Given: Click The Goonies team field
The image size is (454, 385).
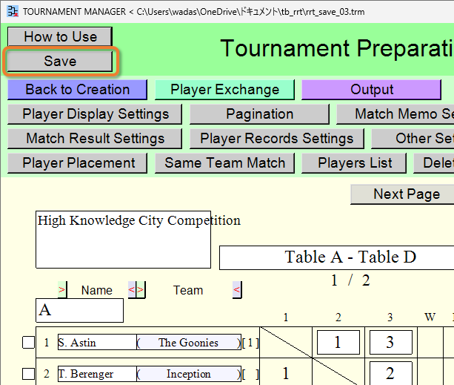Looking at the screenshot, I should click(x=189, y=343).
